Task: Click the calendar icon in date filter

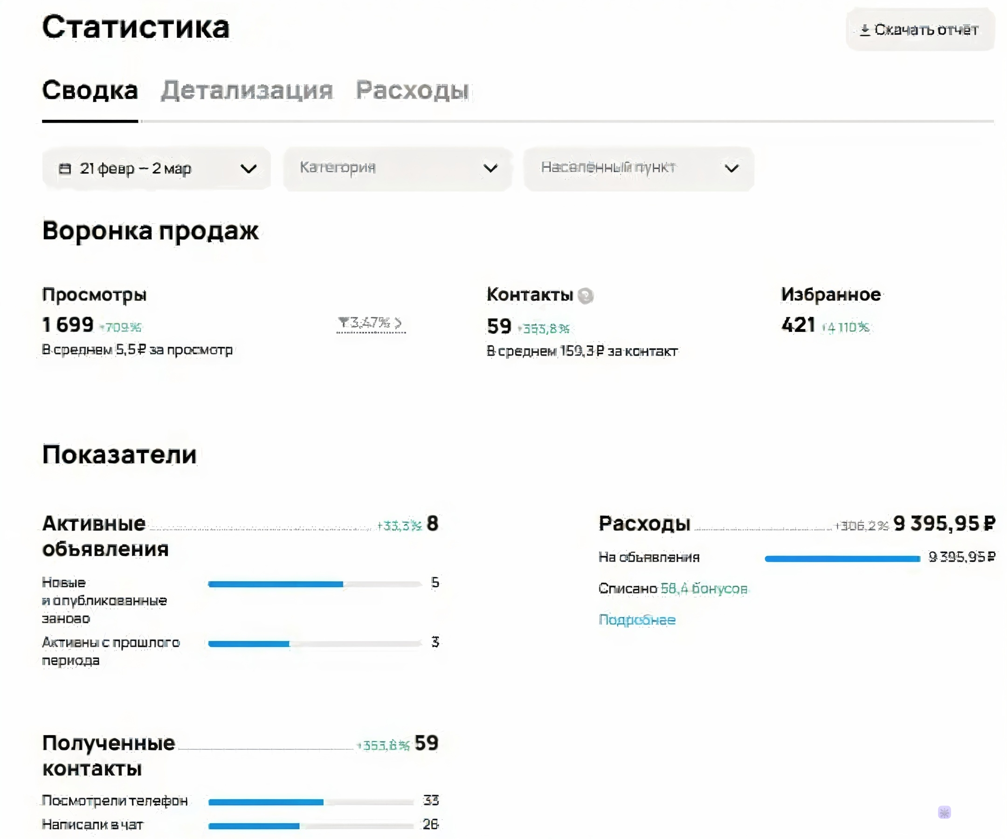Action: pos(65,169)
